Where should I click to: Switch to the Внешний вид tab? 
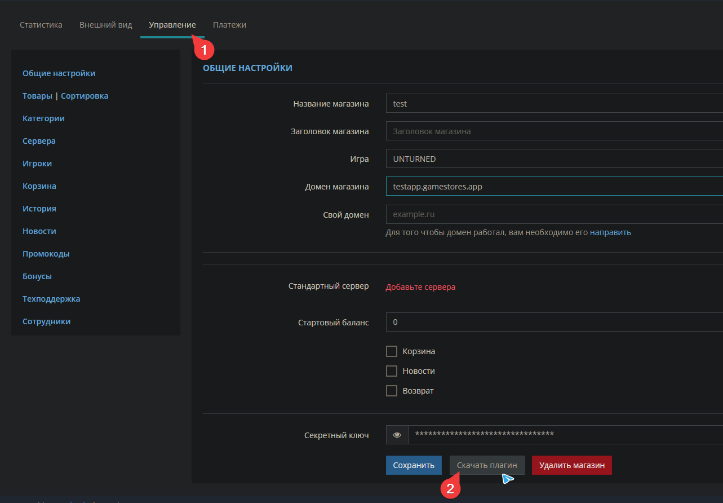click(x=106, y=25)
